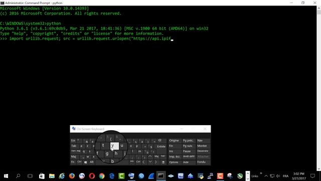
Task: Open the orange Camtasia recorder taskbar icon
Action: click(220, 176)
